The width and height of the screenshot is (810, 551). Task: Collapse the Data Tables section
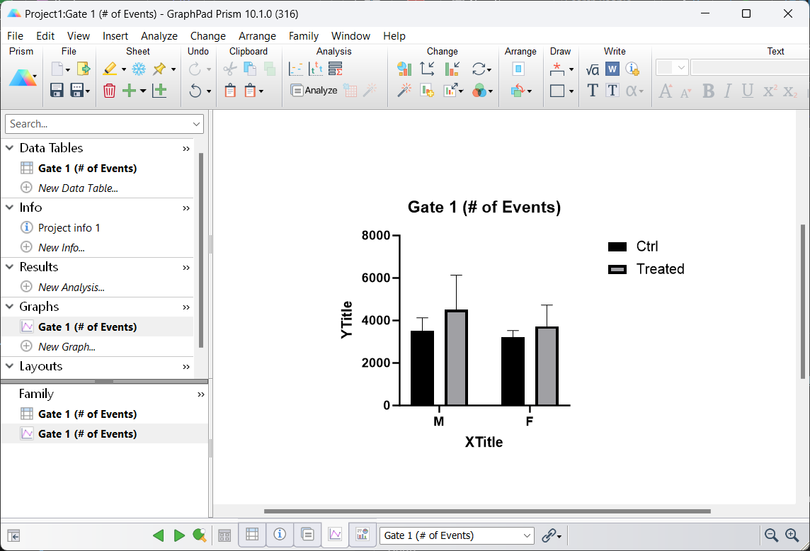pyautogui.click(x=10, y=148)
